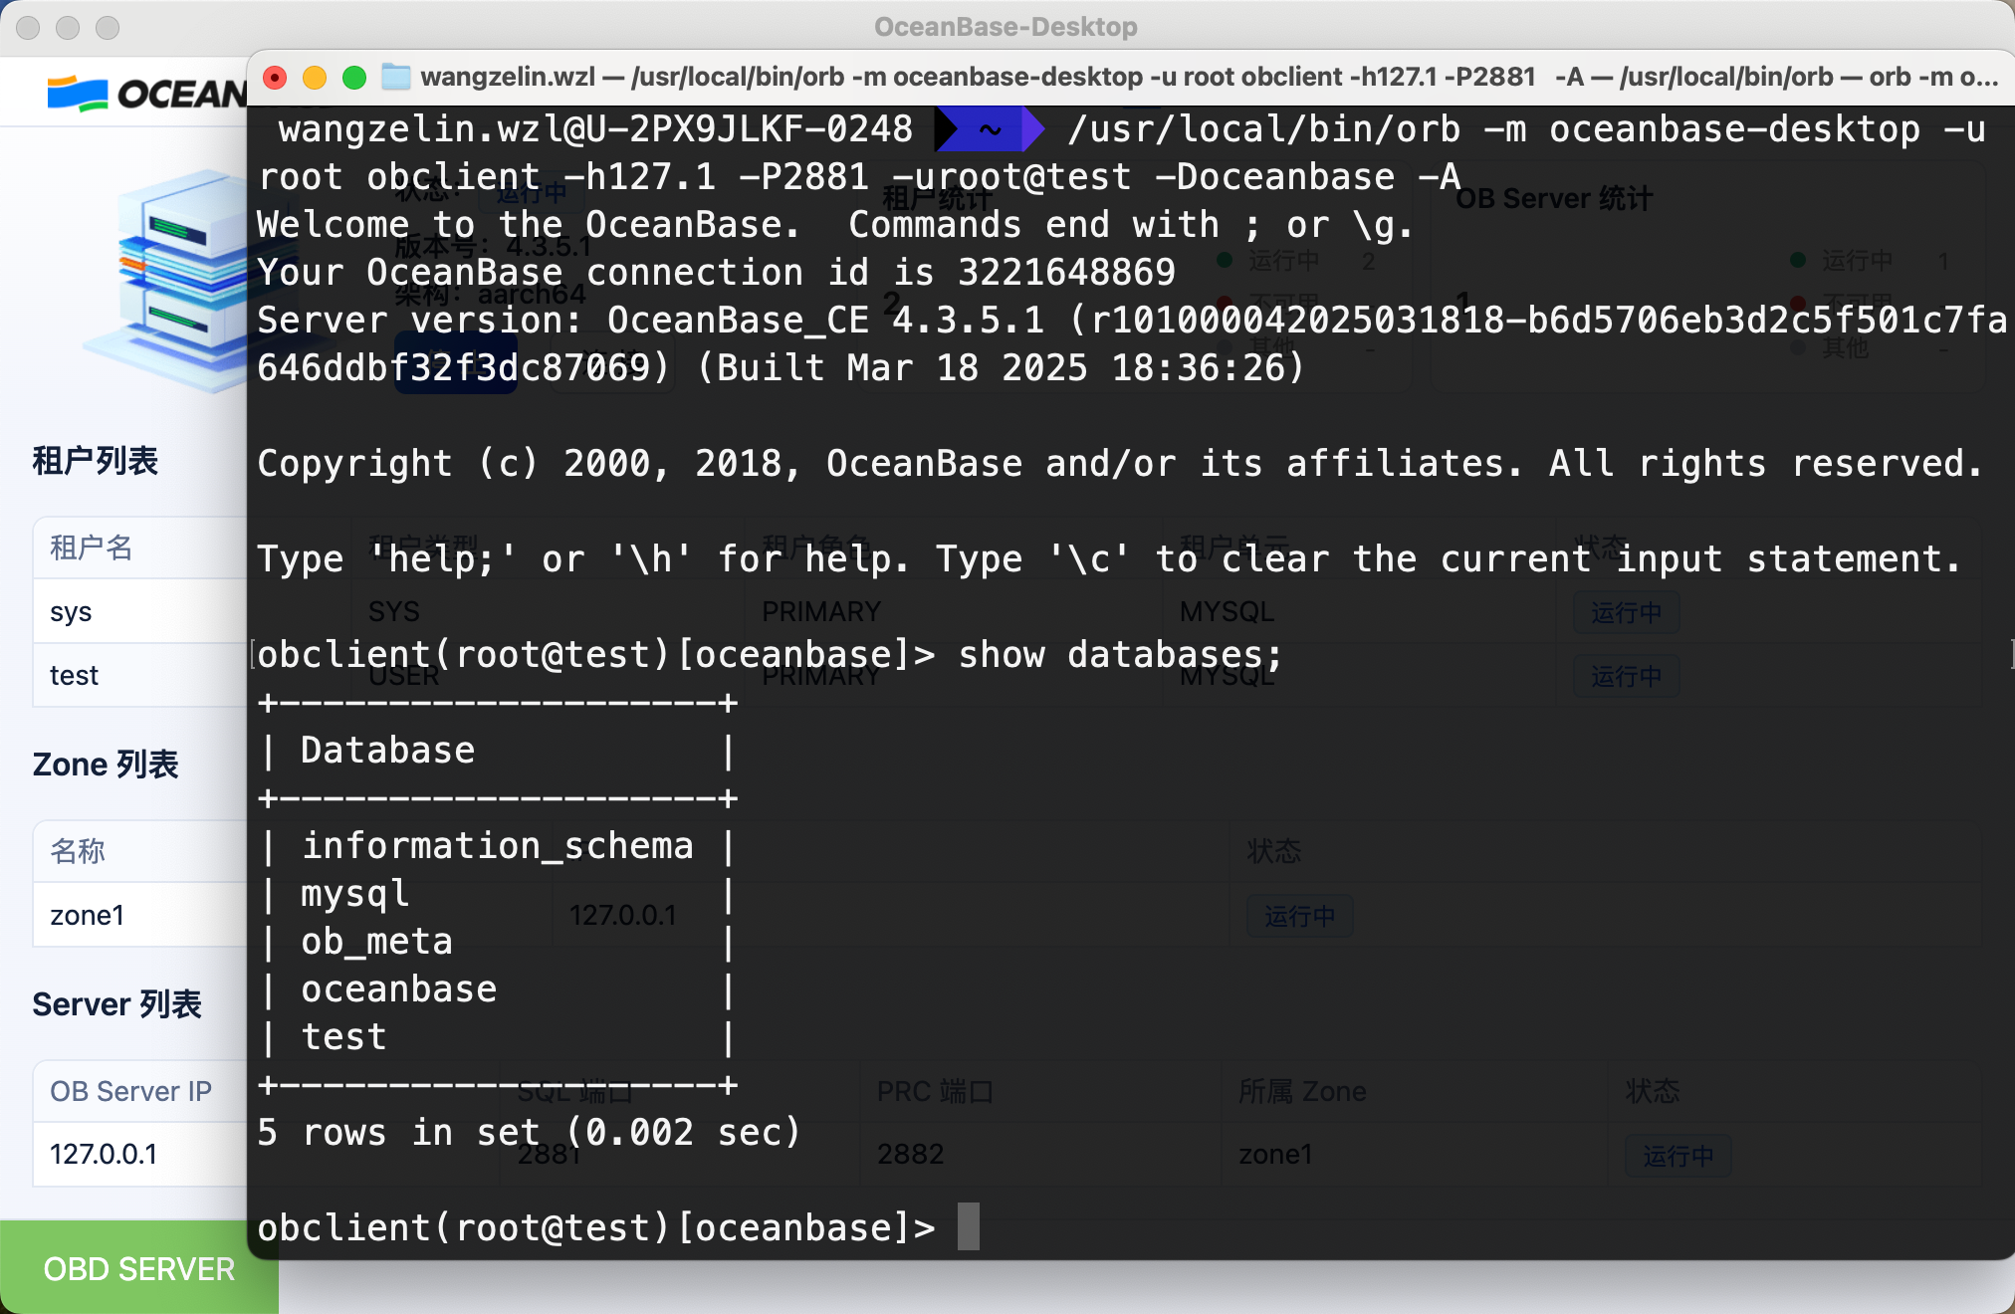The height and width of the screenshot is (1314, 2015).
Task: Click the 租户名 column header
Action: click(92, 547)
